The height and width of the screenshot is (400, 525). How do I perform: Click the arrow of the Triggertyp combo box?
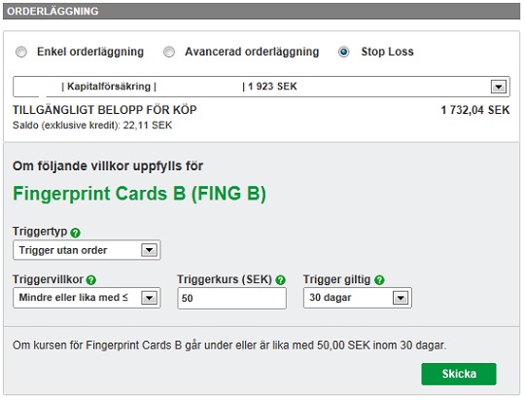[149, 250]
